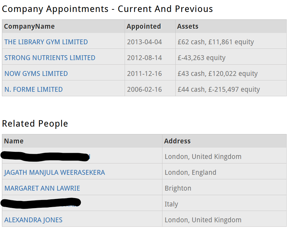Open THE LIBRARY GYM LIMITED link

tap(46, 42)
